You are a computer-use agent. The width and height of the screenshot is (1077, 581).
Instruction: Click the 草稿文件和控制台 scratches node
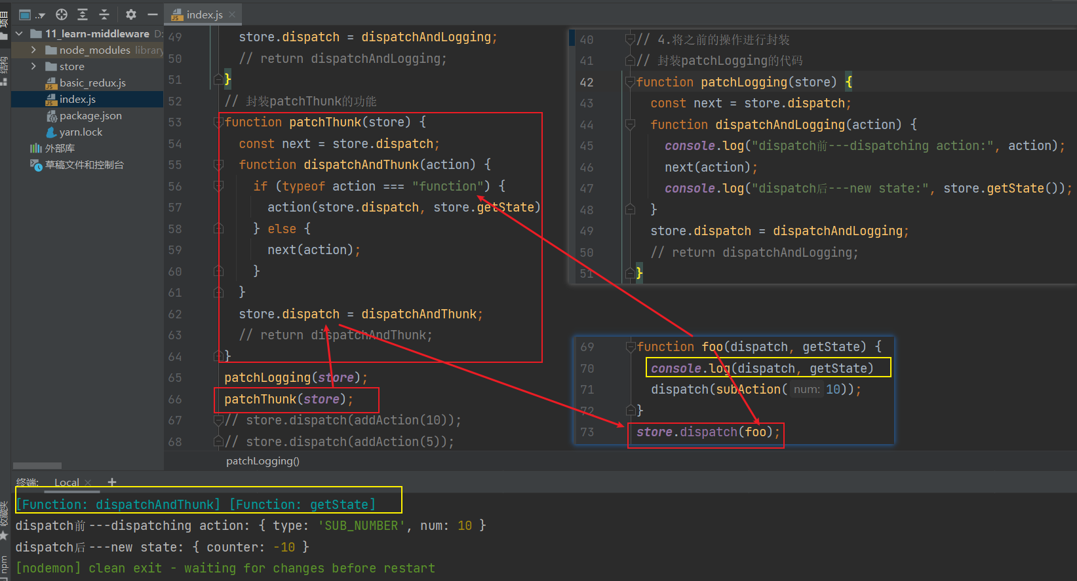click(84, 164)
